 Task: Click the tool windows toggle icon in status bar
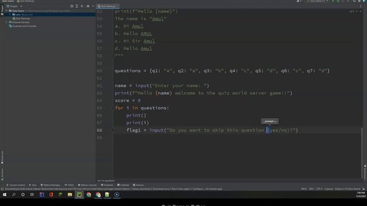[2, 189]
